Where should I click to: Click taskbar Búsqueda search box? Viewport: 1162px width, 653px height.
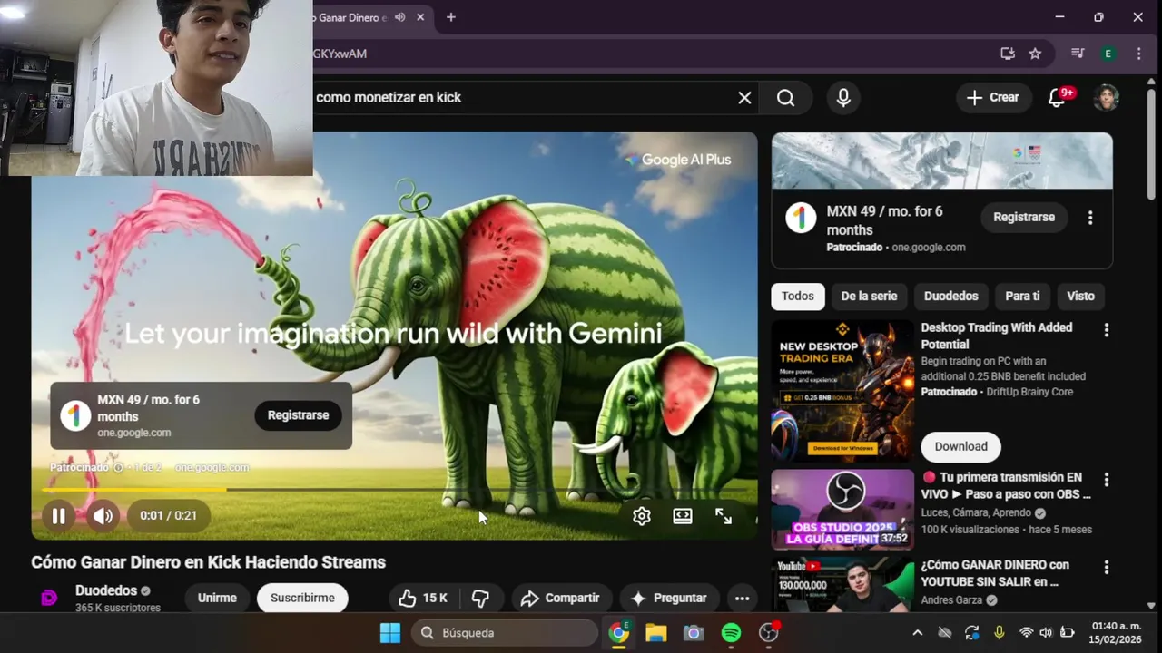click(504, 633)
